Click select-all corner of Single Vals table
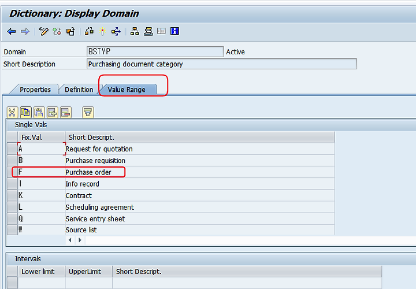 point(12,137)
